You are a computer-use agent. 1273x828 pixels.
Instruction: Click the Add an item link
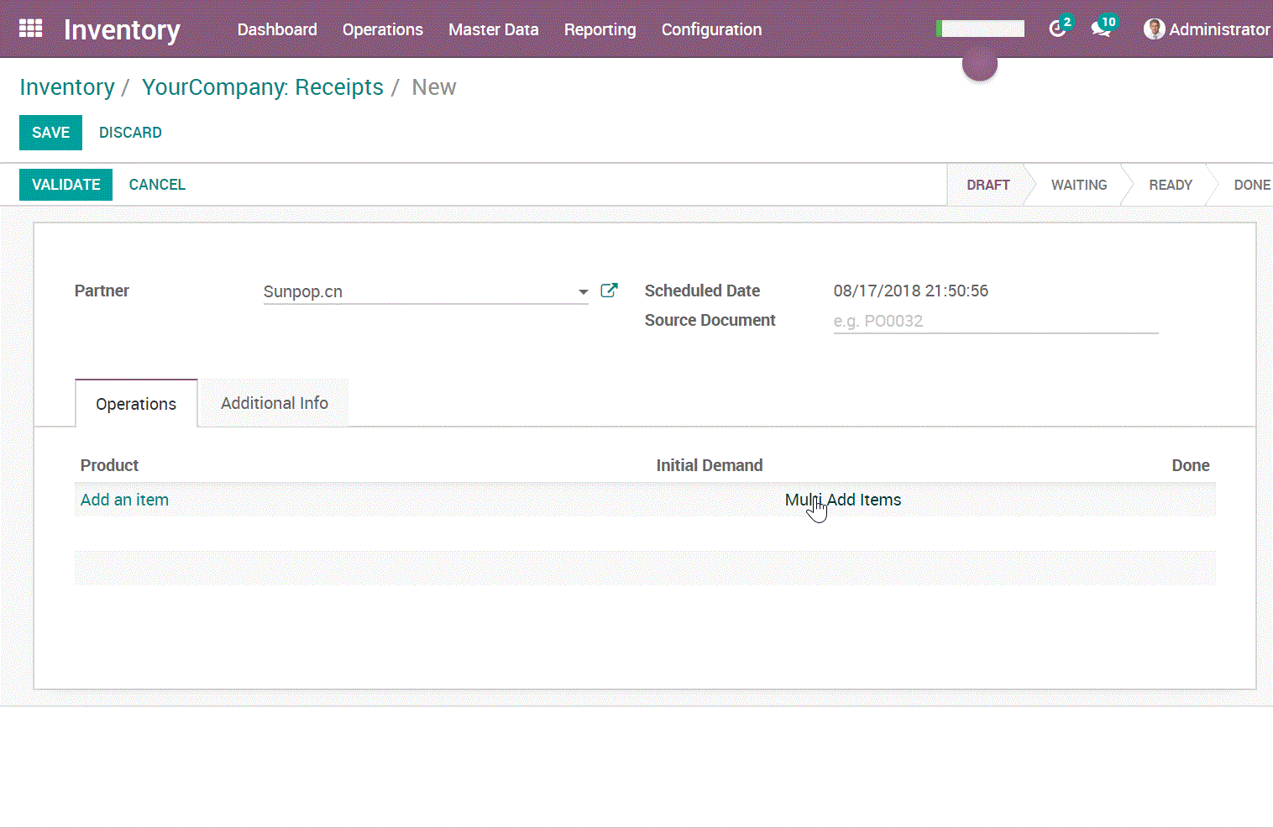(124, 500)
